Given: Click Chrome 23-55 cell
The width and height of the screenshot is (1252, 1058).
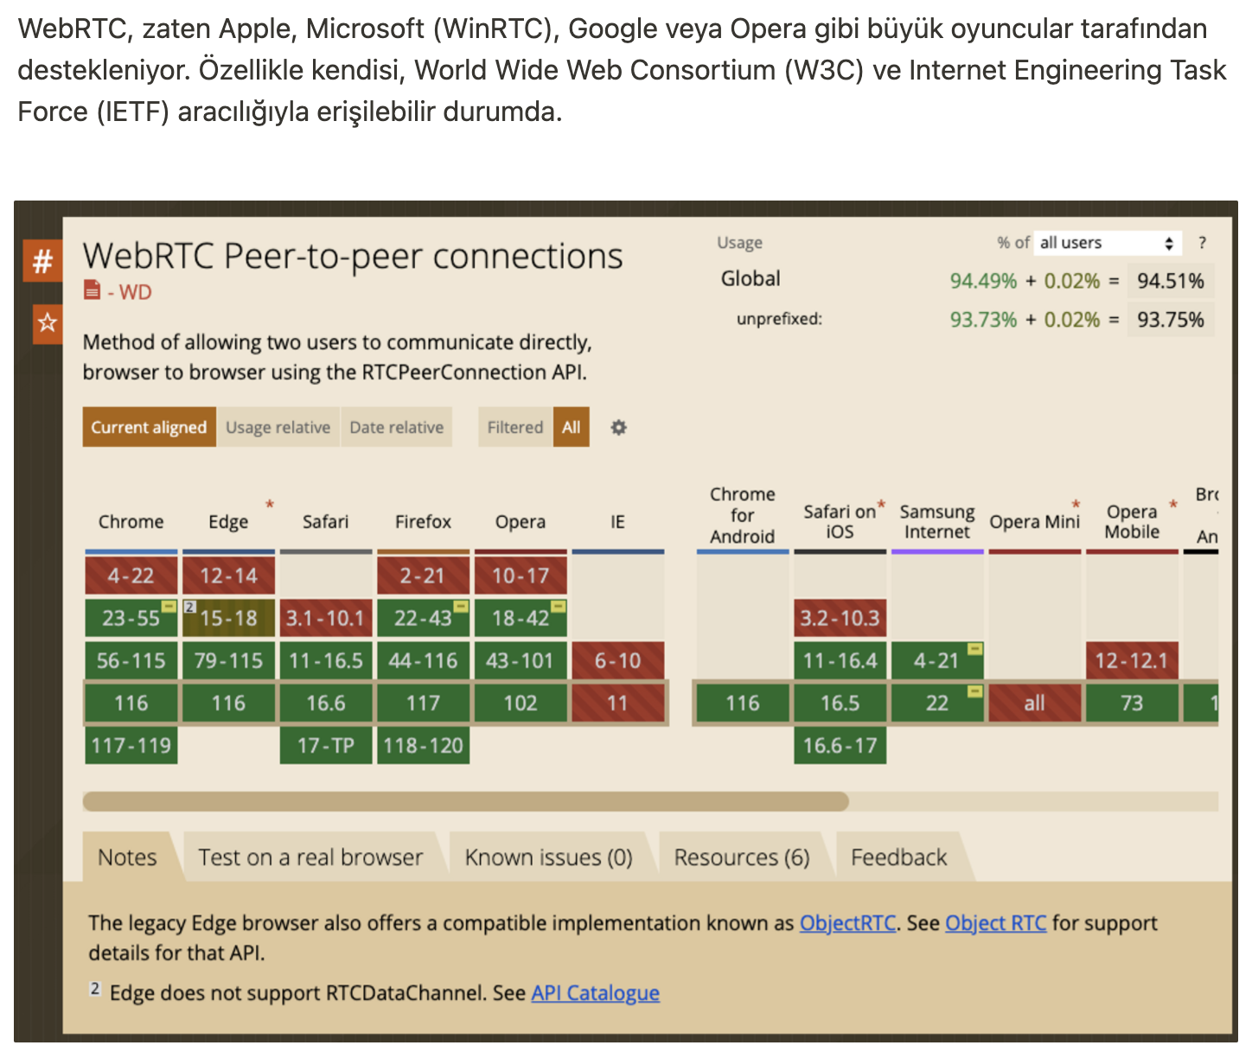Looking at the screenshot, I should (131, 618).
